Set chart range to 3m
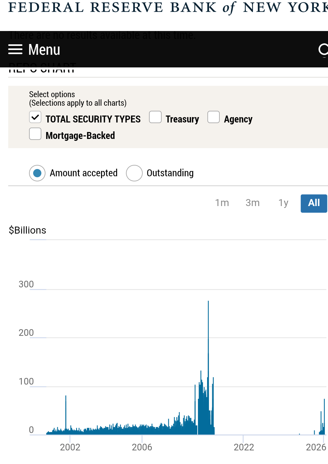 click(253, 203)
